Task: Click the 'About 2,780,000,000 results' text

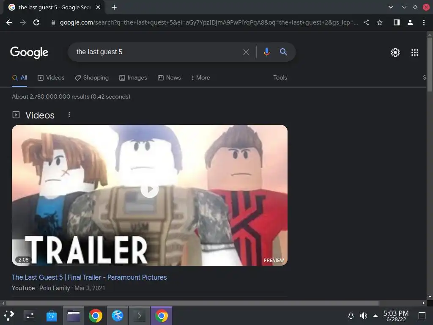Action: click(71, 96)
